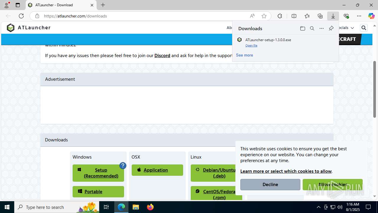378x213 pixels.
Task: Open Task View on taskbar
Action: (106, 207)
